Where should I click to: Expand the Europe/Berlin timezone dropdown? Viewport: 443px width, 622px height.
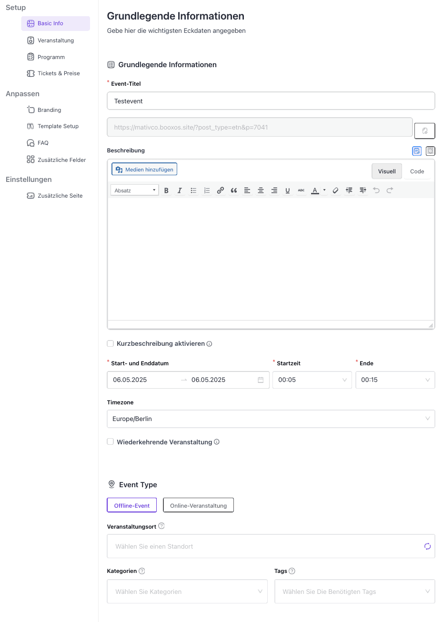(271, 419)
